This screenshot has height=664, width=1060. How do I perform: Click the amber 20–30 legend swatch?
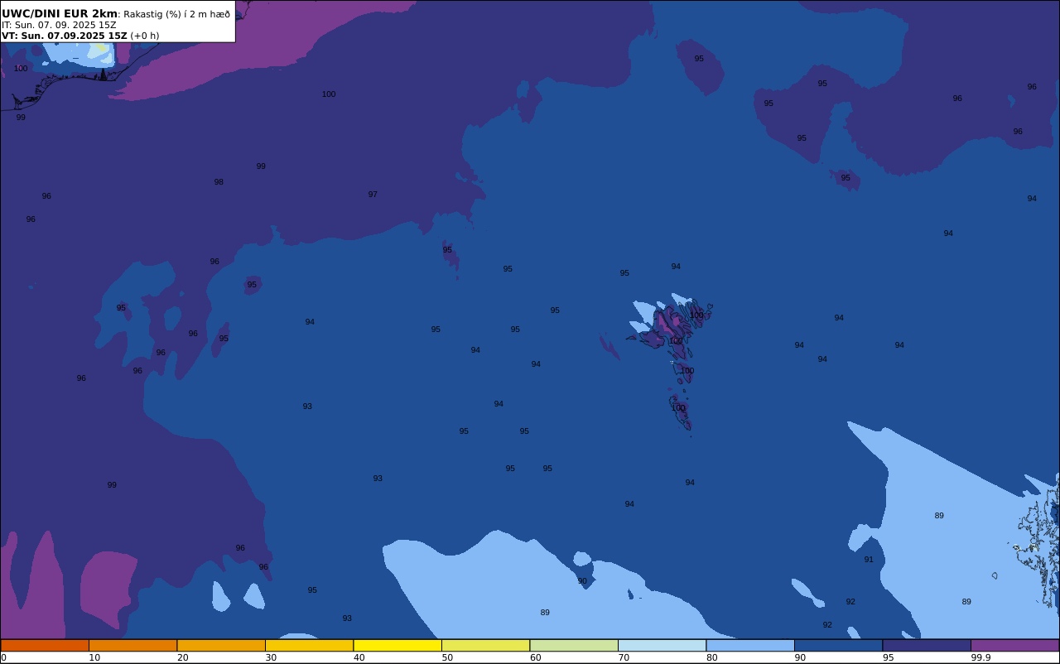click(x=221, y=645)
